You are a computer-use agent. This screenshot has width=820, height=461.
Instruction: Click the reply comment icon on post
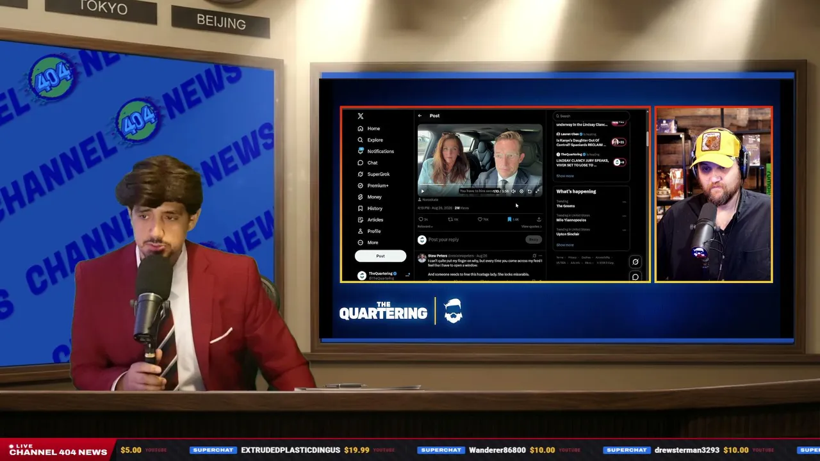pyautogui.click(x=422, y=220)
